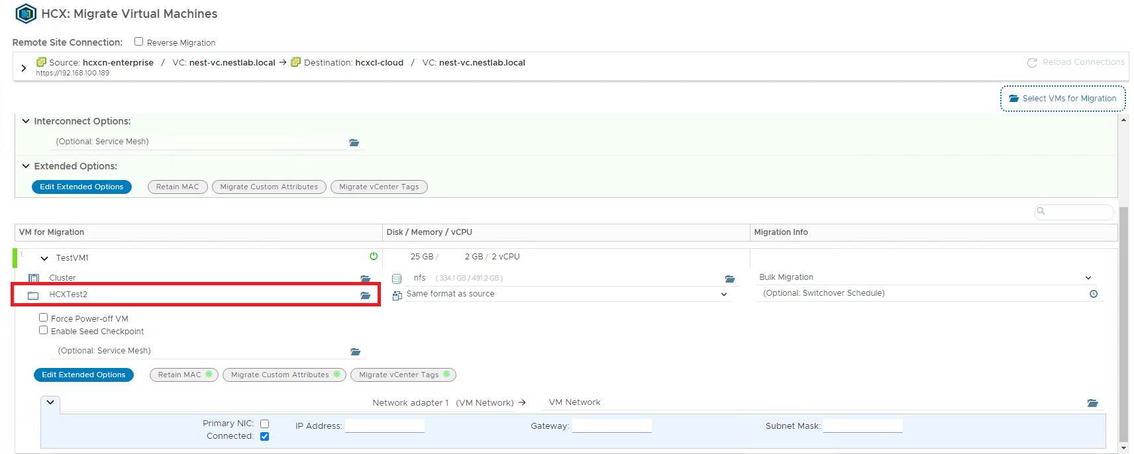Click the source site hcxcn-enterprise icon

pos(41,62)
